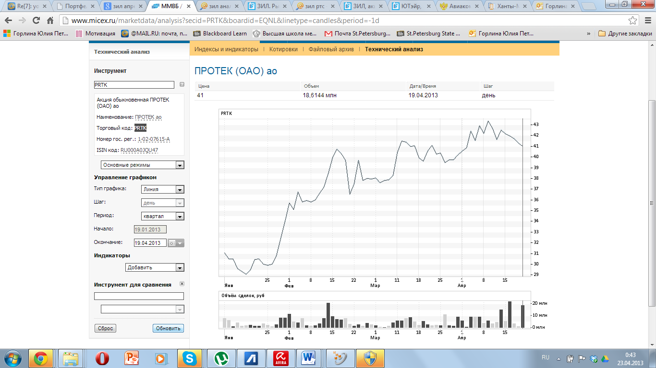Image resolution: width=656 pixels, height=368 pixels.
Task: Open the Тип графика dropdown showing Линия
Action: 162,189
